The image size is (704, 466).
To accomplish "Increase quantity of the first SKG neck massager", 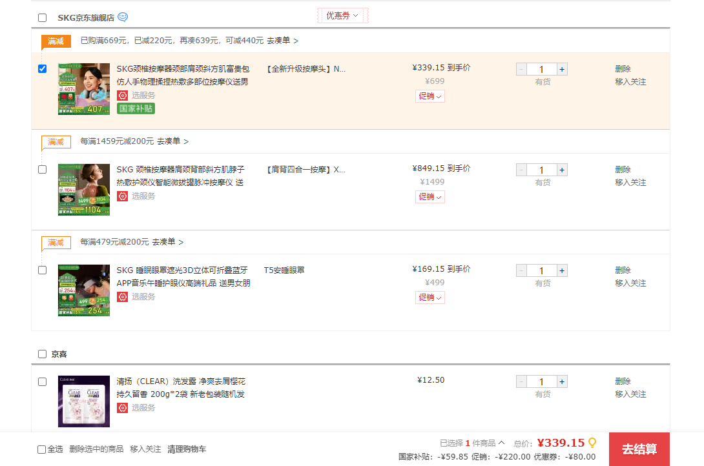I will (x=562, y=70).
